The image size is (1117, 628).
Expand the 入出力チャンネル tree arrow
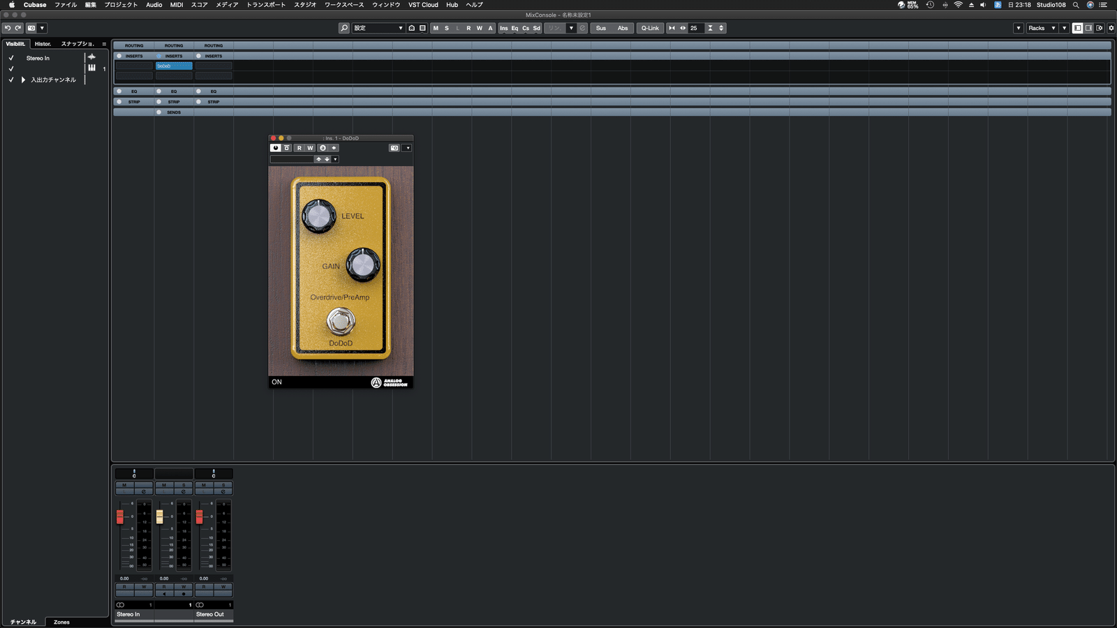[23, 80]
